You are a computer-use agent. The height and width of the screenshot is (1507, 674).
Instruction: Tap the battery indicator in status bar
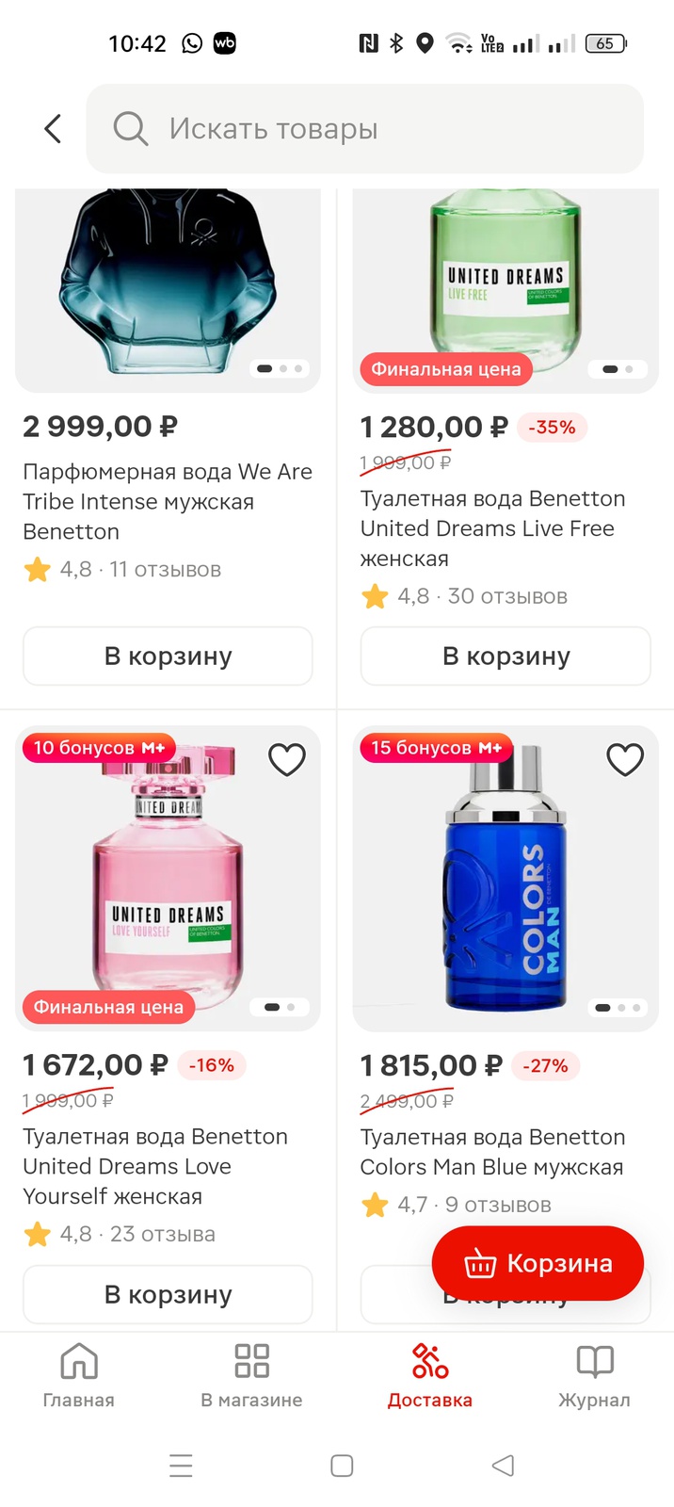pyautogui.click(x=605, y=43)
